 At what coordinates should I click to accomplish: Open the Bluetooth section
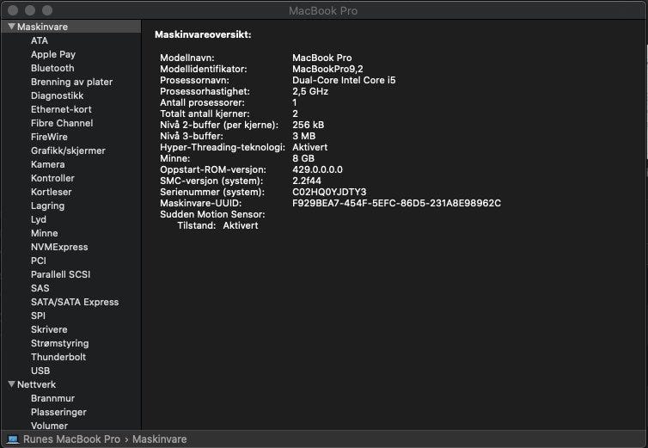(52, 68)
